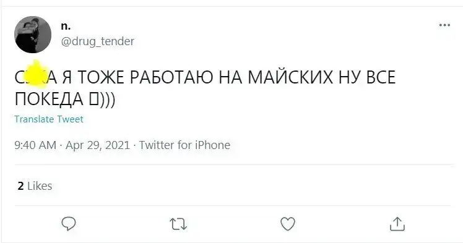Open the three-dot more options menu
The height and width of the screenshot is (243, 463).
(444, 25)
